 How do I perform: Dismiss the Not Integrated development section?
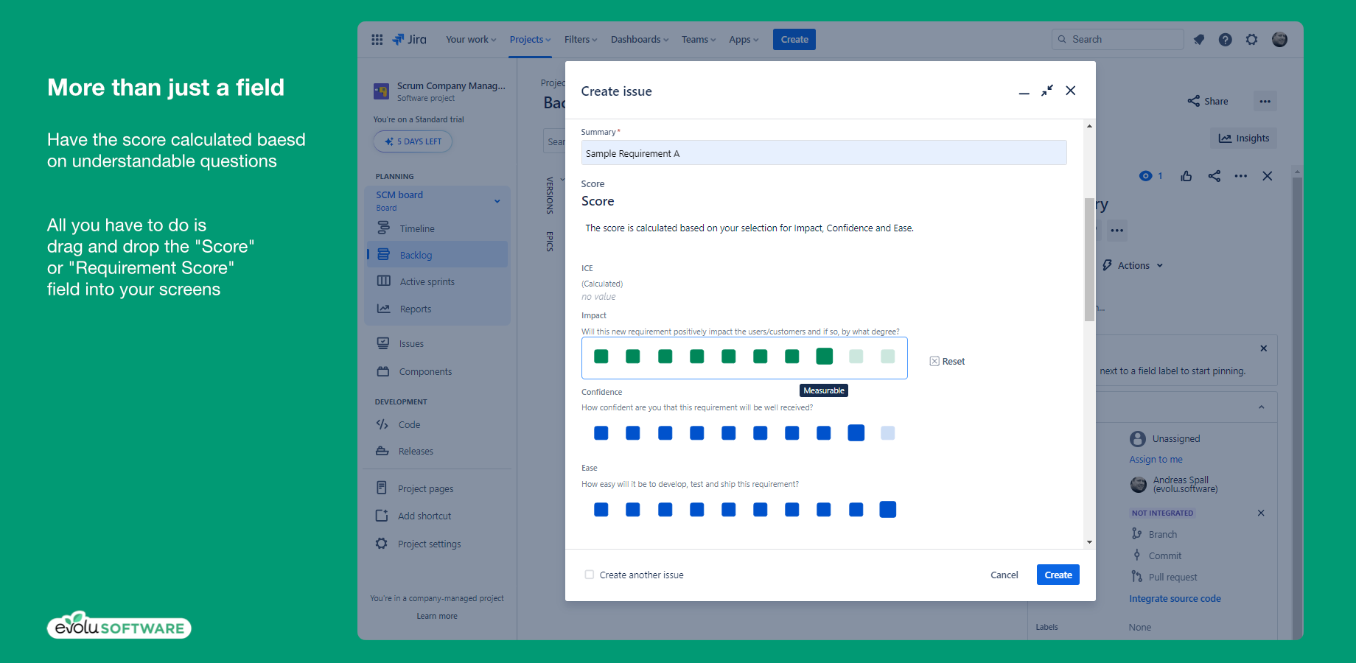tap(1261, 513)
